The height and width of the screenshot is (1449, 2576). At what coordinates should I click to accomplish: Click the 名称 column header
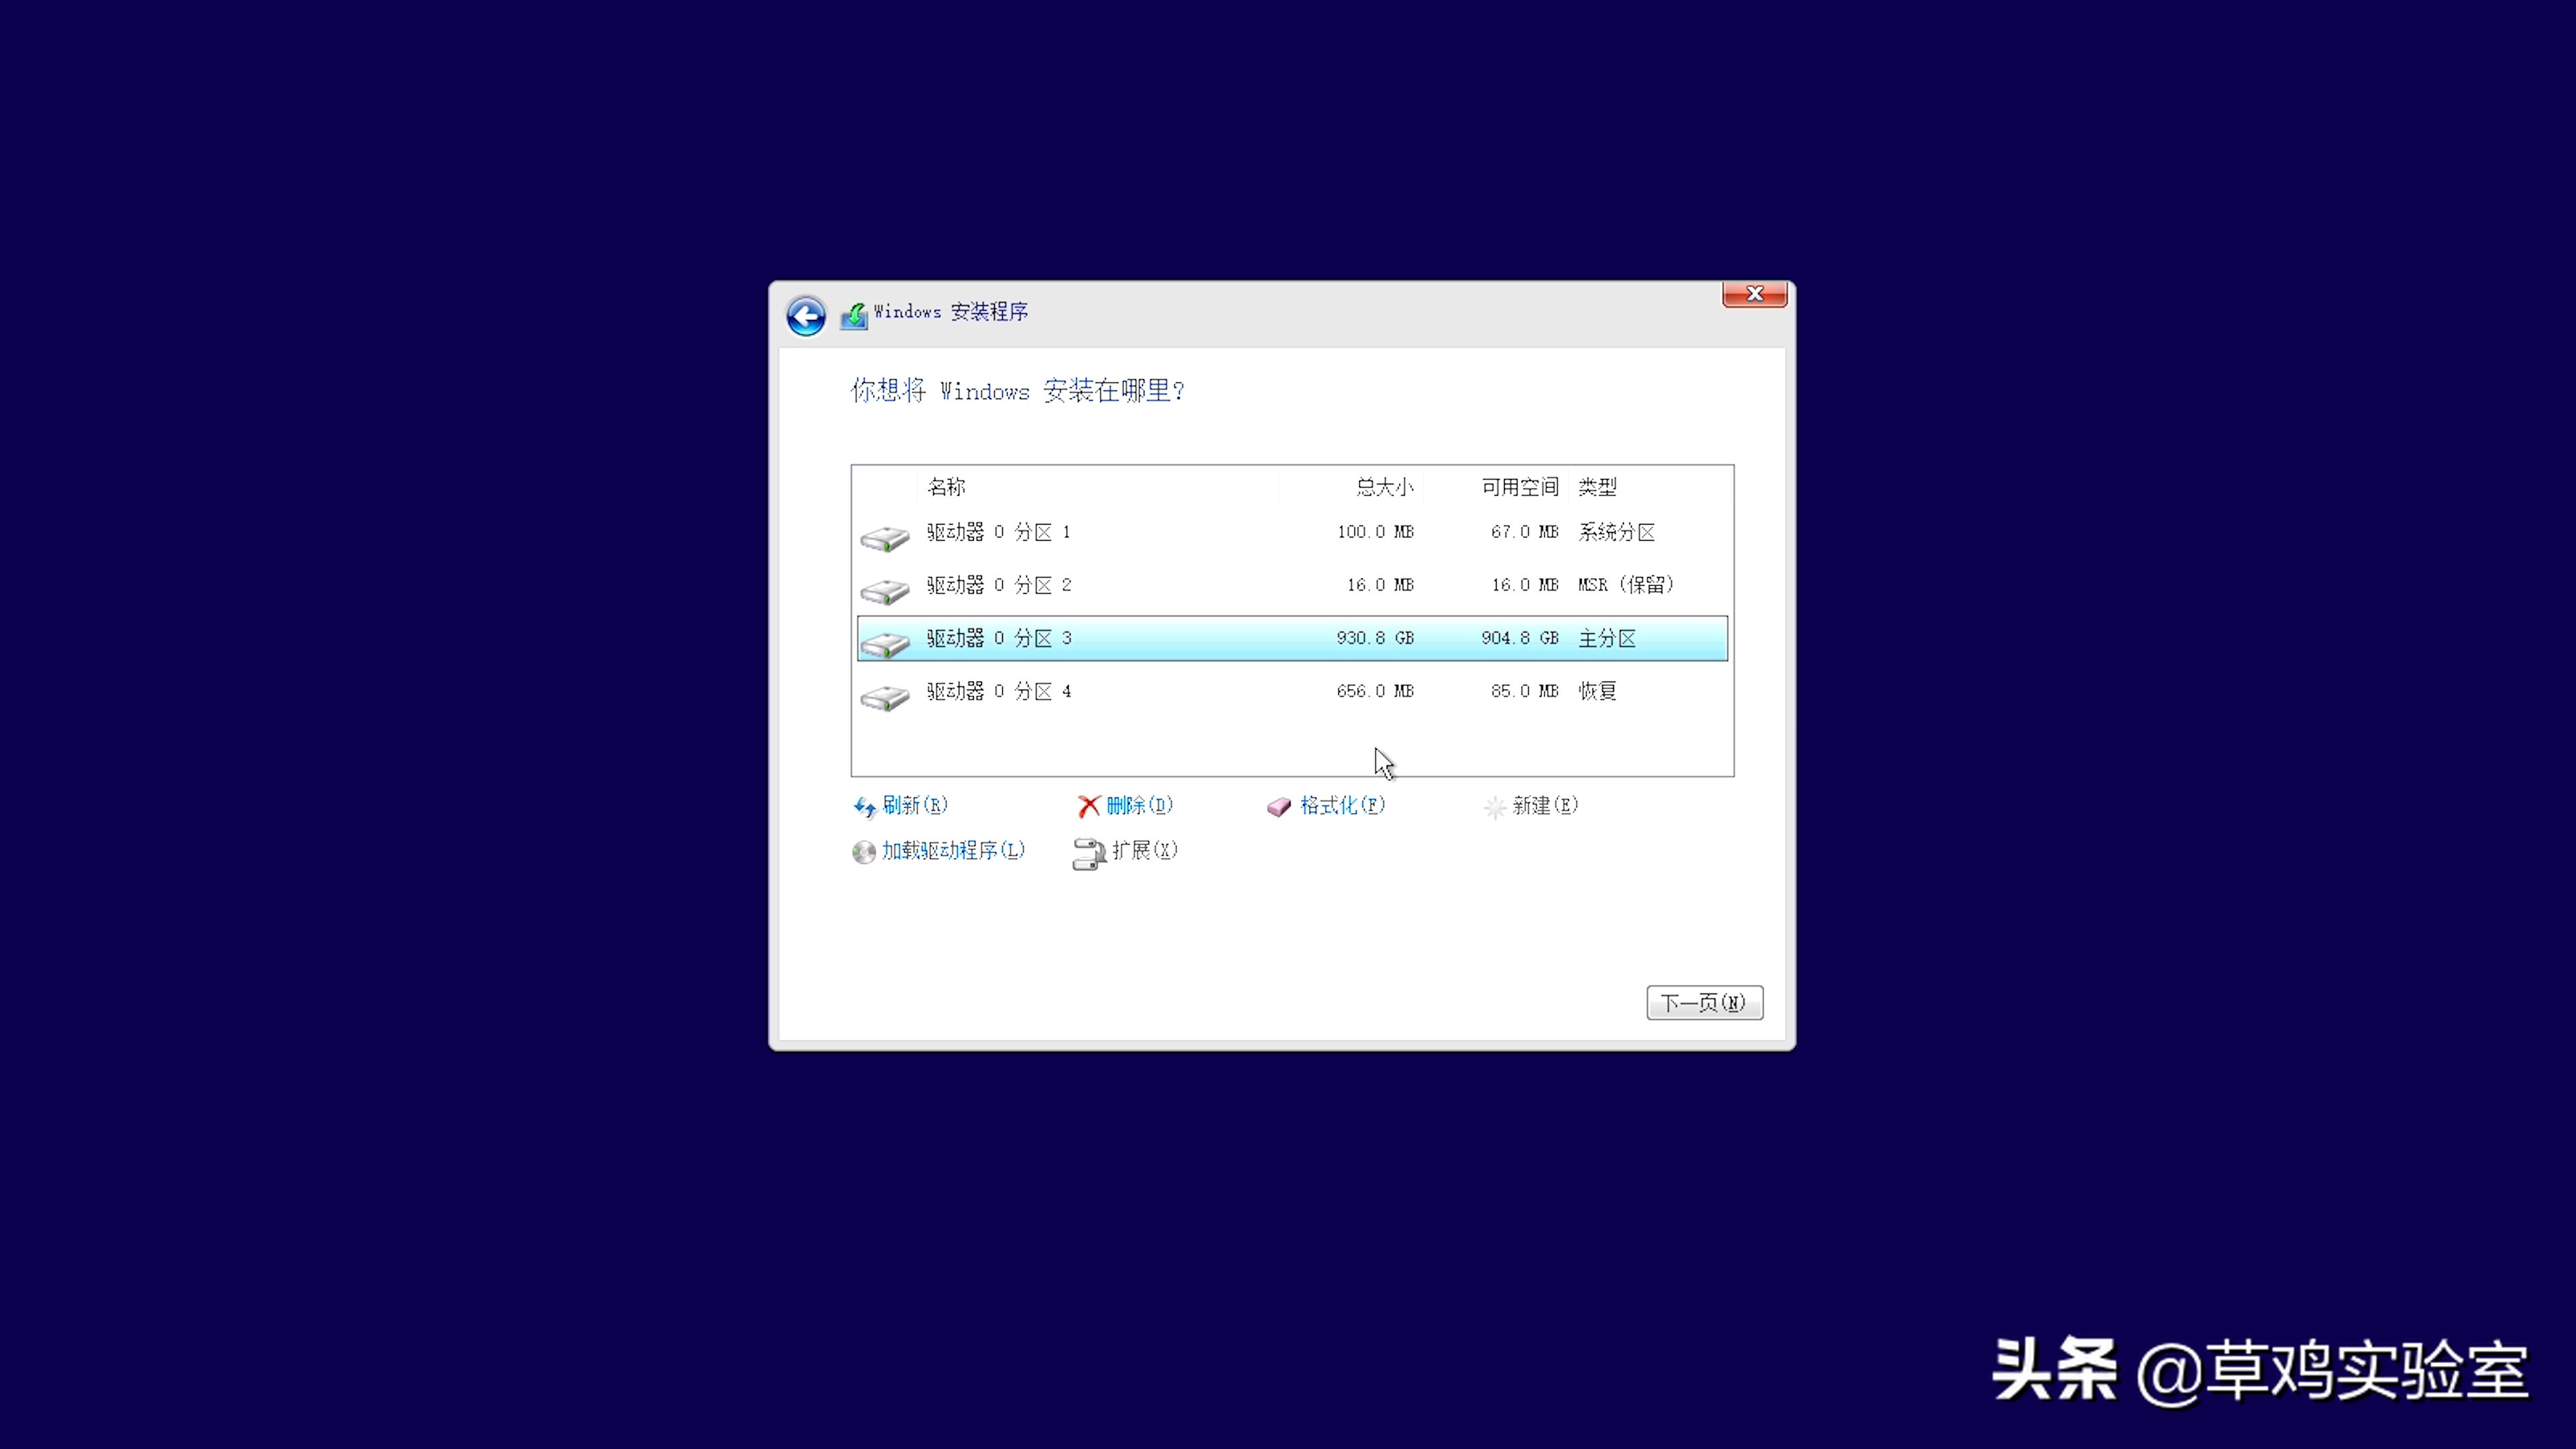(947, 487)
